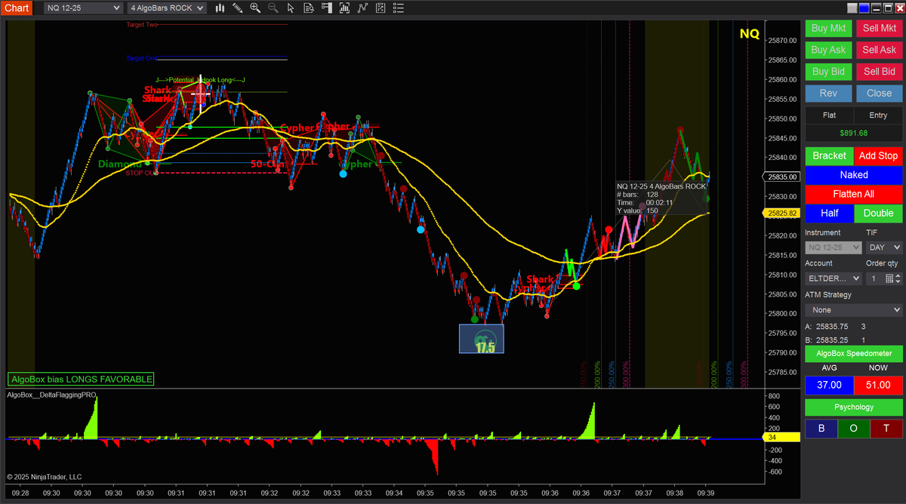Click the Sell Bid button
The width and height of the screenshot is (906, 504).
(x=879, y=72)
